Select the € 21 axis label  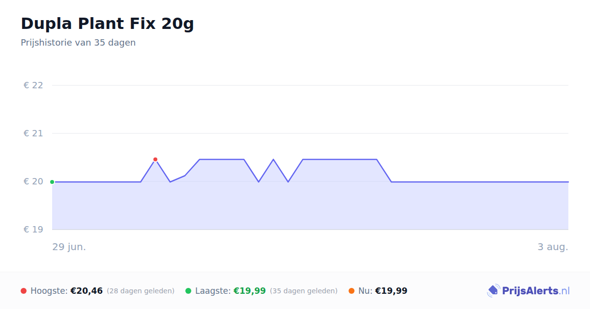click(33, 133)
